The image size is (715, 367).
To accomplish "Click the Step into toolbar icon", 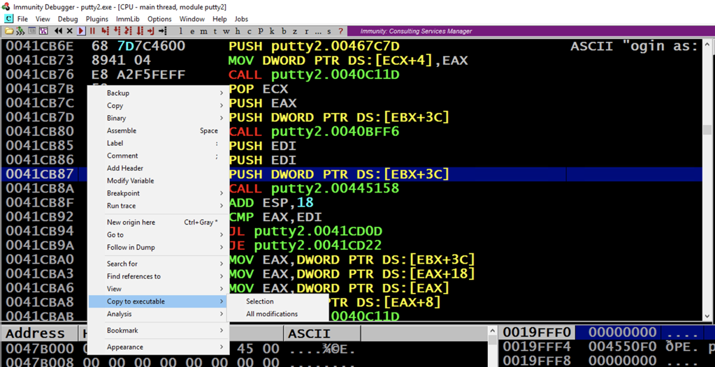I will coord(105,31).
